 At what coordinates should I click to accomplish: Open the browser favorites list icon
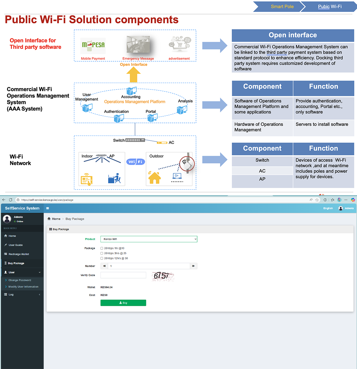coord(333,200)
